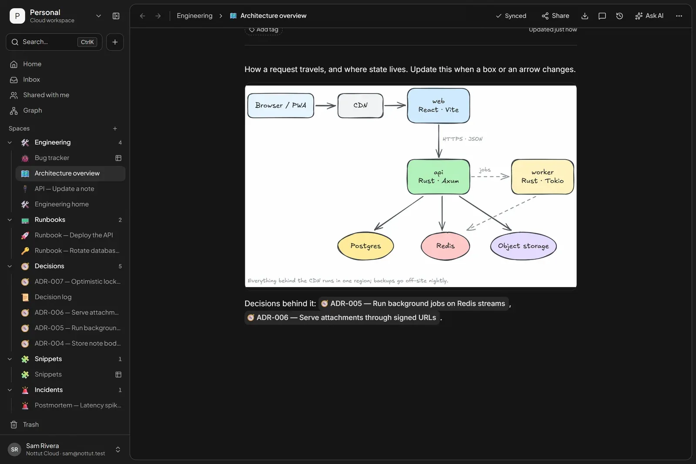The image size is (696, 464).
Task: Open the comments icon
Action: 602,16
